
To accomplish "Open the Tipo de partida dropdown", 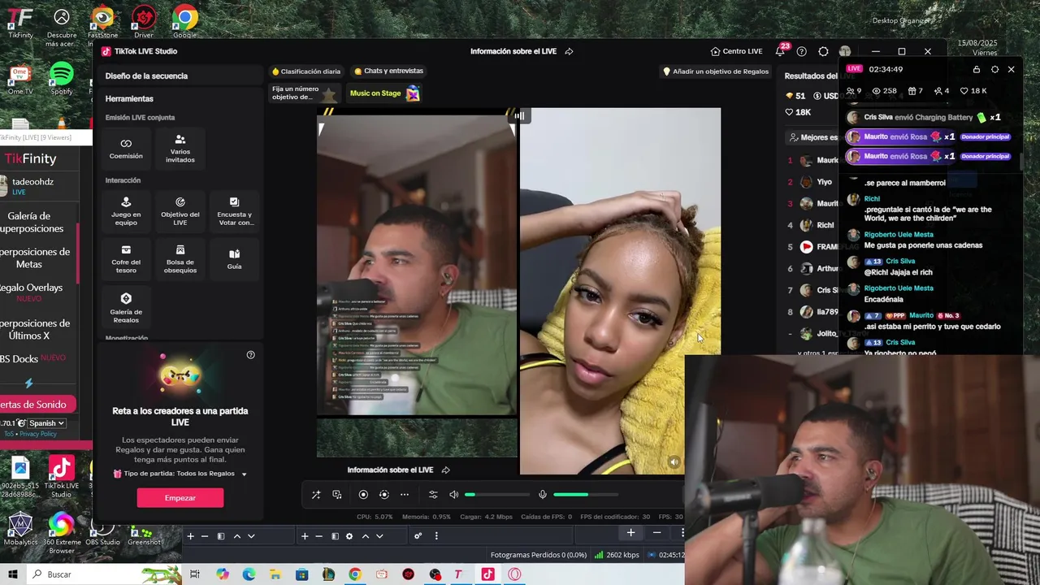I will pos(180,474).
